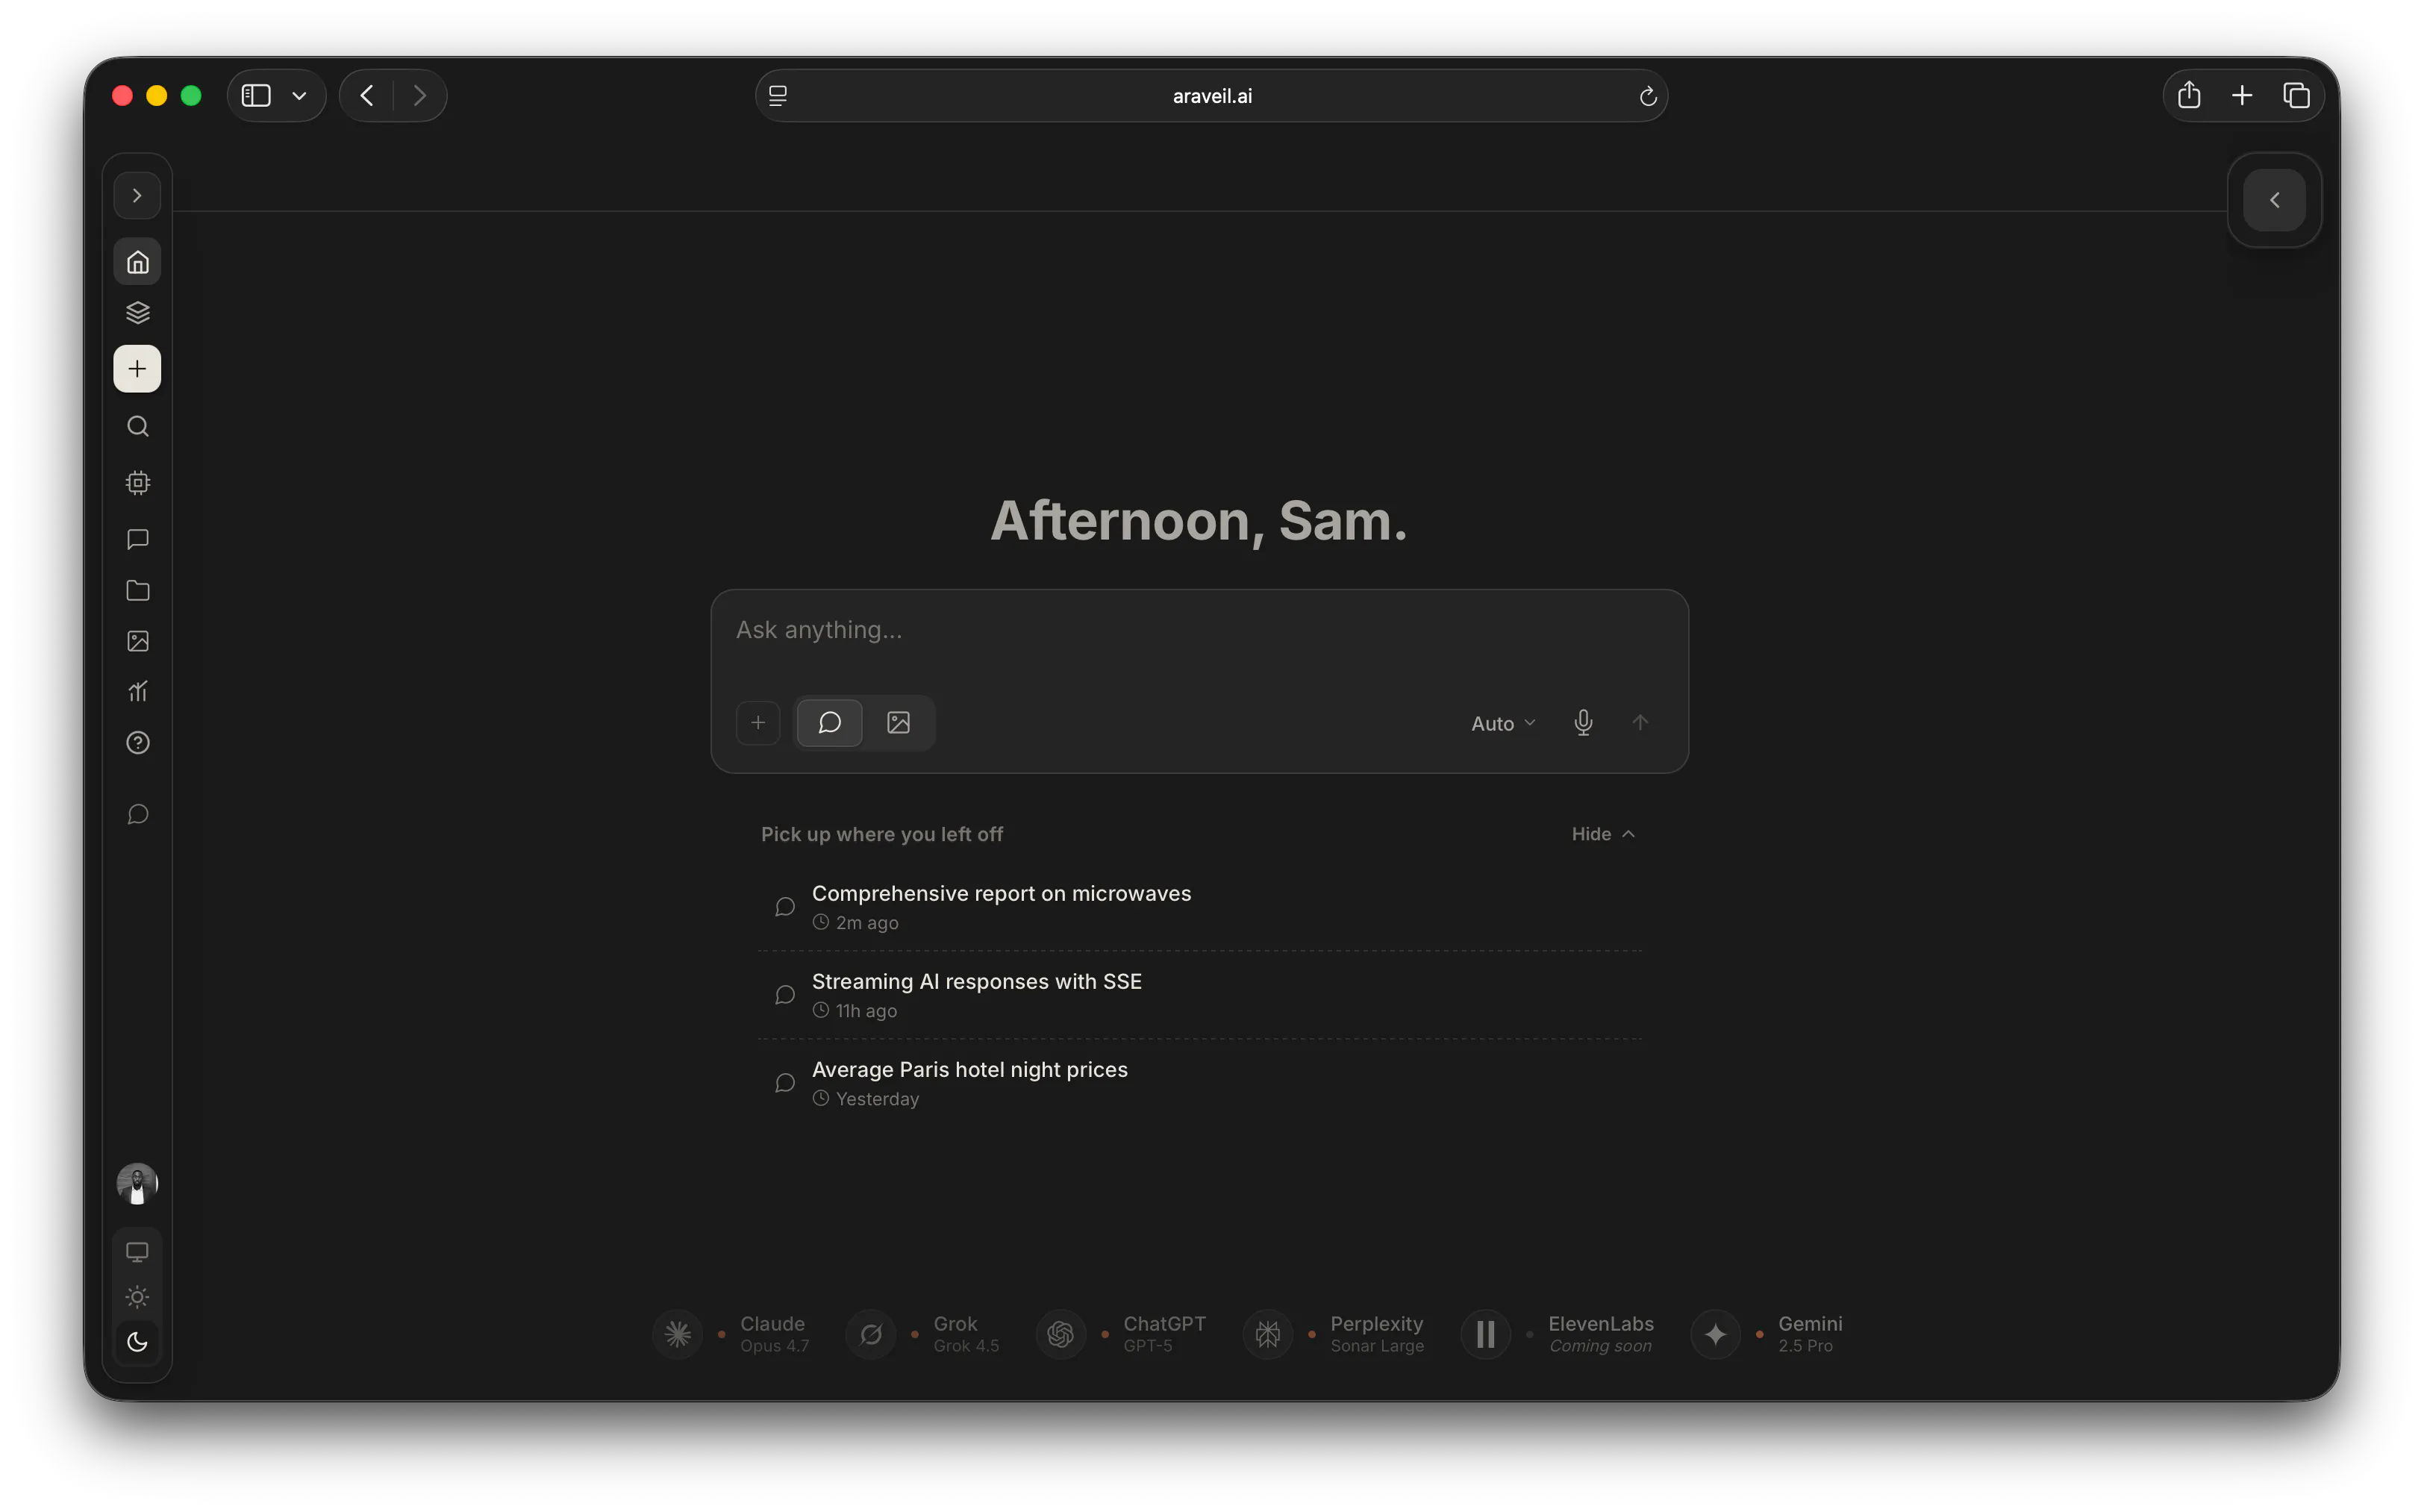Viewport: 2424px width, 1512px height.
Task: Open right panel collapse chevron
Action: tap(2274, 200)
